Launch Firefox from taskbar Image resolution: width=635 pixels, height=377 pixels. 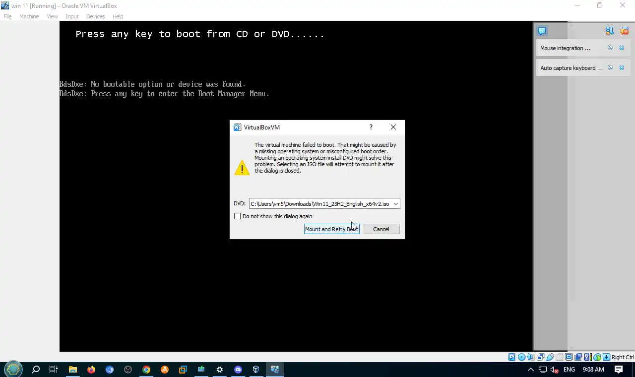tap(91, 370)
